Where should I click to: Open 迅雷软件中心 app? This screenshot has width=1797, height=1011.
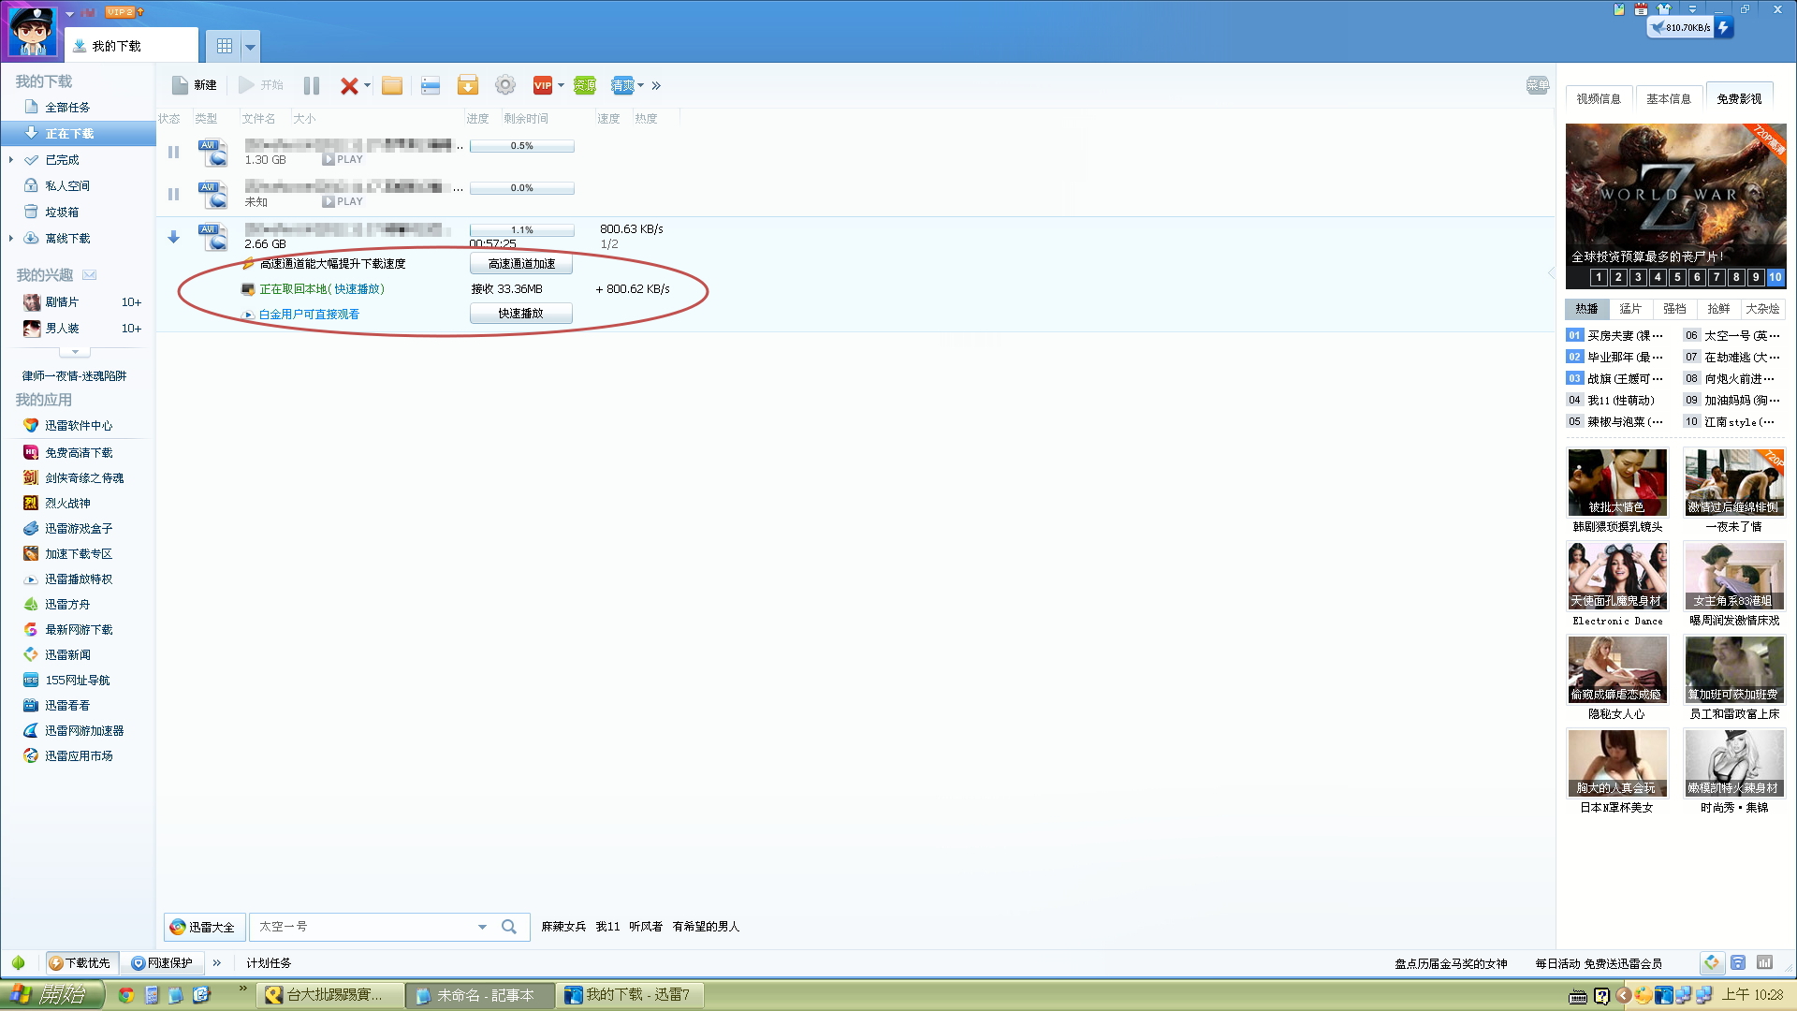coord(79,426)
